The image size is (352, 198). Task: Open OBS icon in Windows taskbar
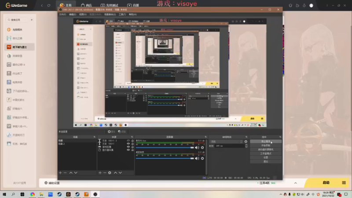95,194
